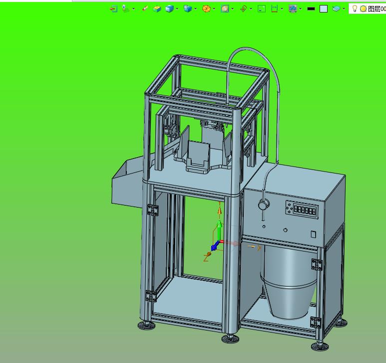Click the exit arrow icon in toolbar
This screenshot has width=386, height=363.
[x=113, y=9]
